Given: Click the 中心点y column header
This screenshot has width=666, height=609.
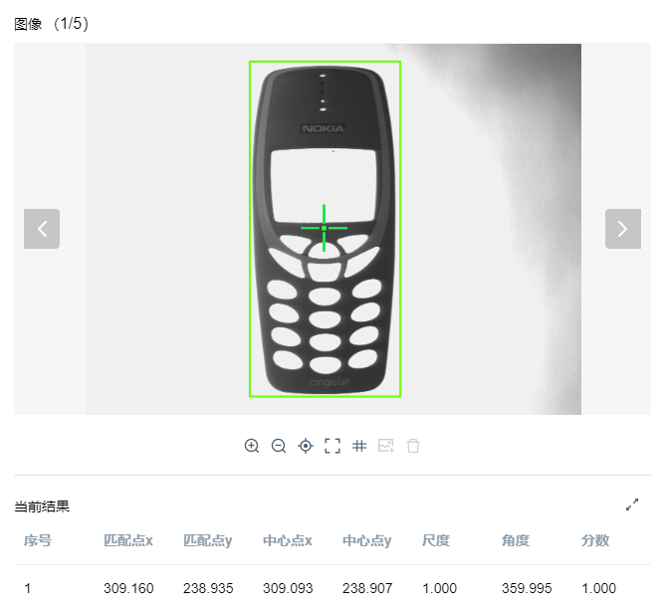Looking at the screenshot, I should pos(367,540).
